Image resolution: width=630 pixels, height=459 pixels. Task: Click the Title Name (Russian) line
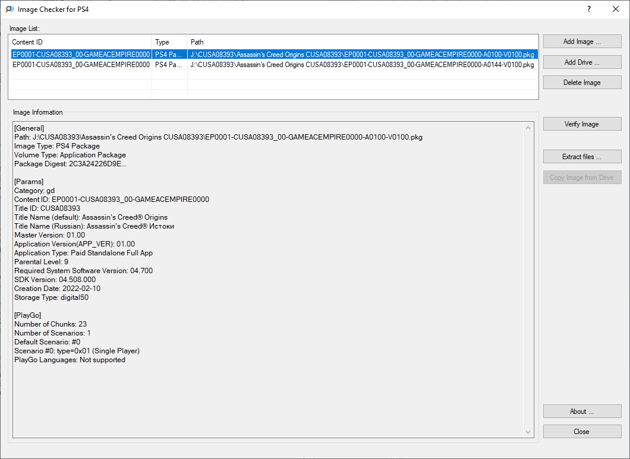point(94,226)
